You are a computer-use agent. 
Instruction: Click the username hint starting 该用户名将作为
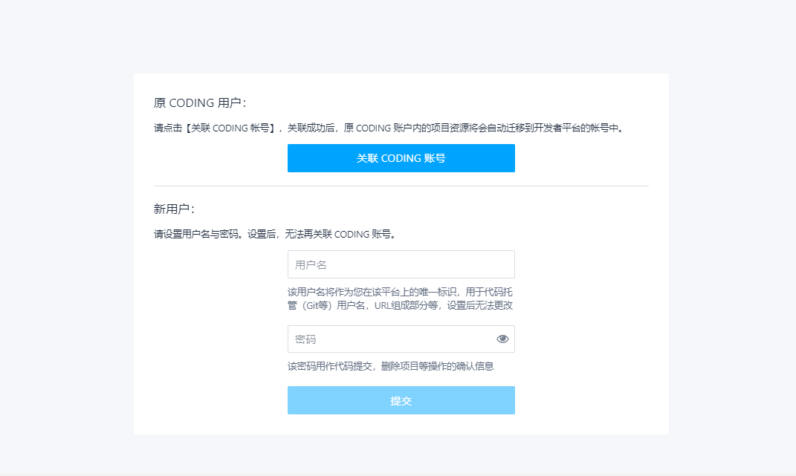[x=400, y=299]
